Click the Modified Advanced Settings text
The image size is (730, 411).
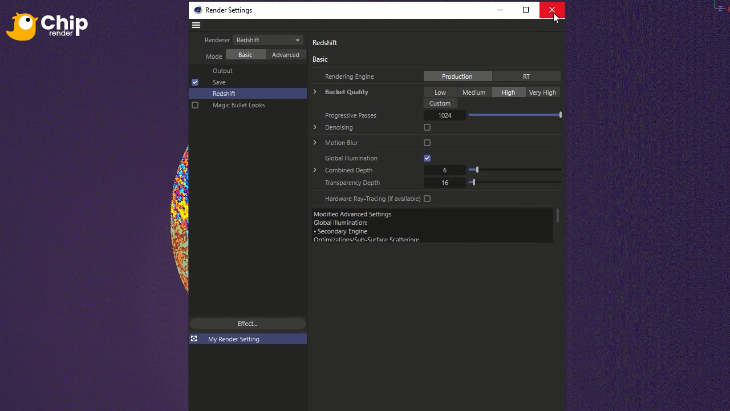tap(352, 214)
